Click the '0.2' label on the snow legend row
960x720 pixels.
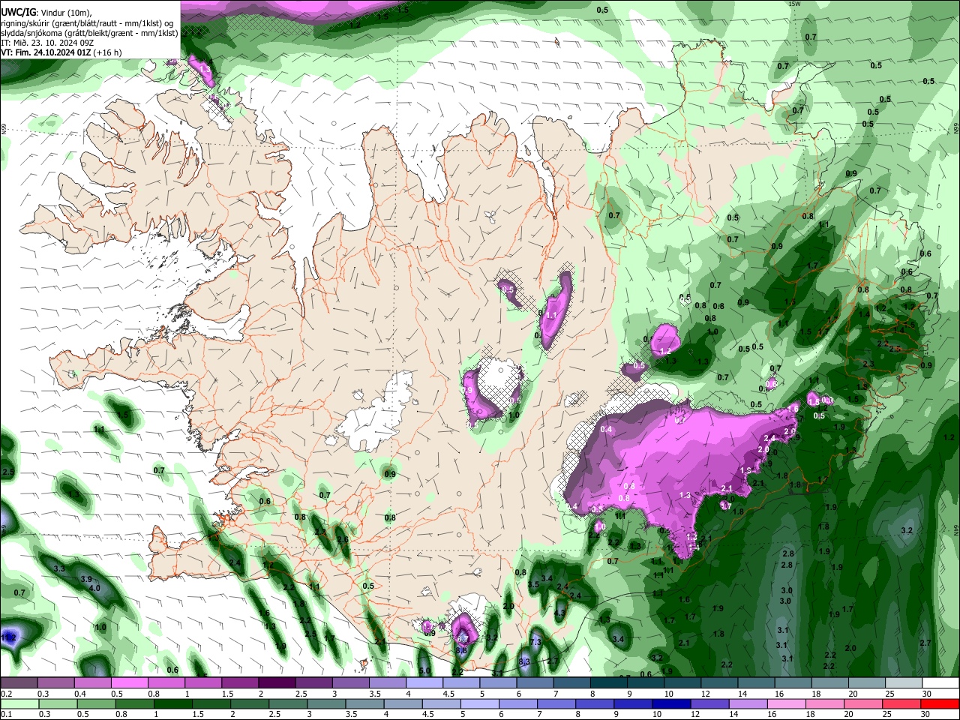(x=6, y=694)
